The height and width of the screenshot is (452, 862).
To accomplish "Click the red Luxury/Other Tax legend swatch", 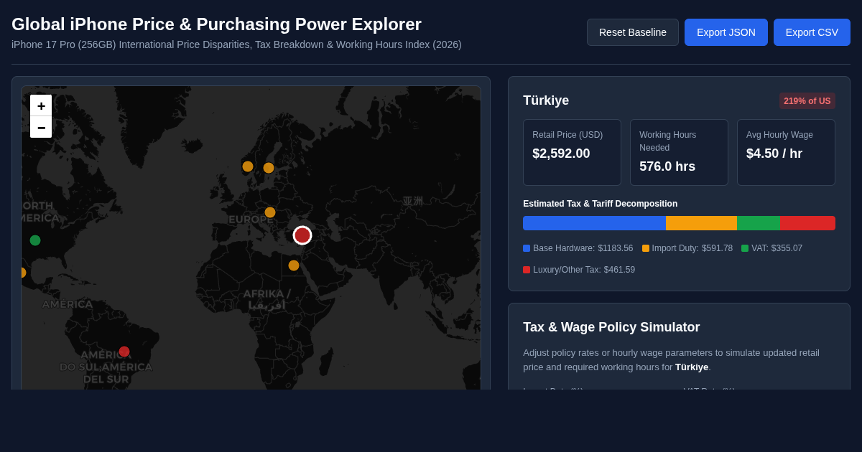I will (x=527, y=270).
